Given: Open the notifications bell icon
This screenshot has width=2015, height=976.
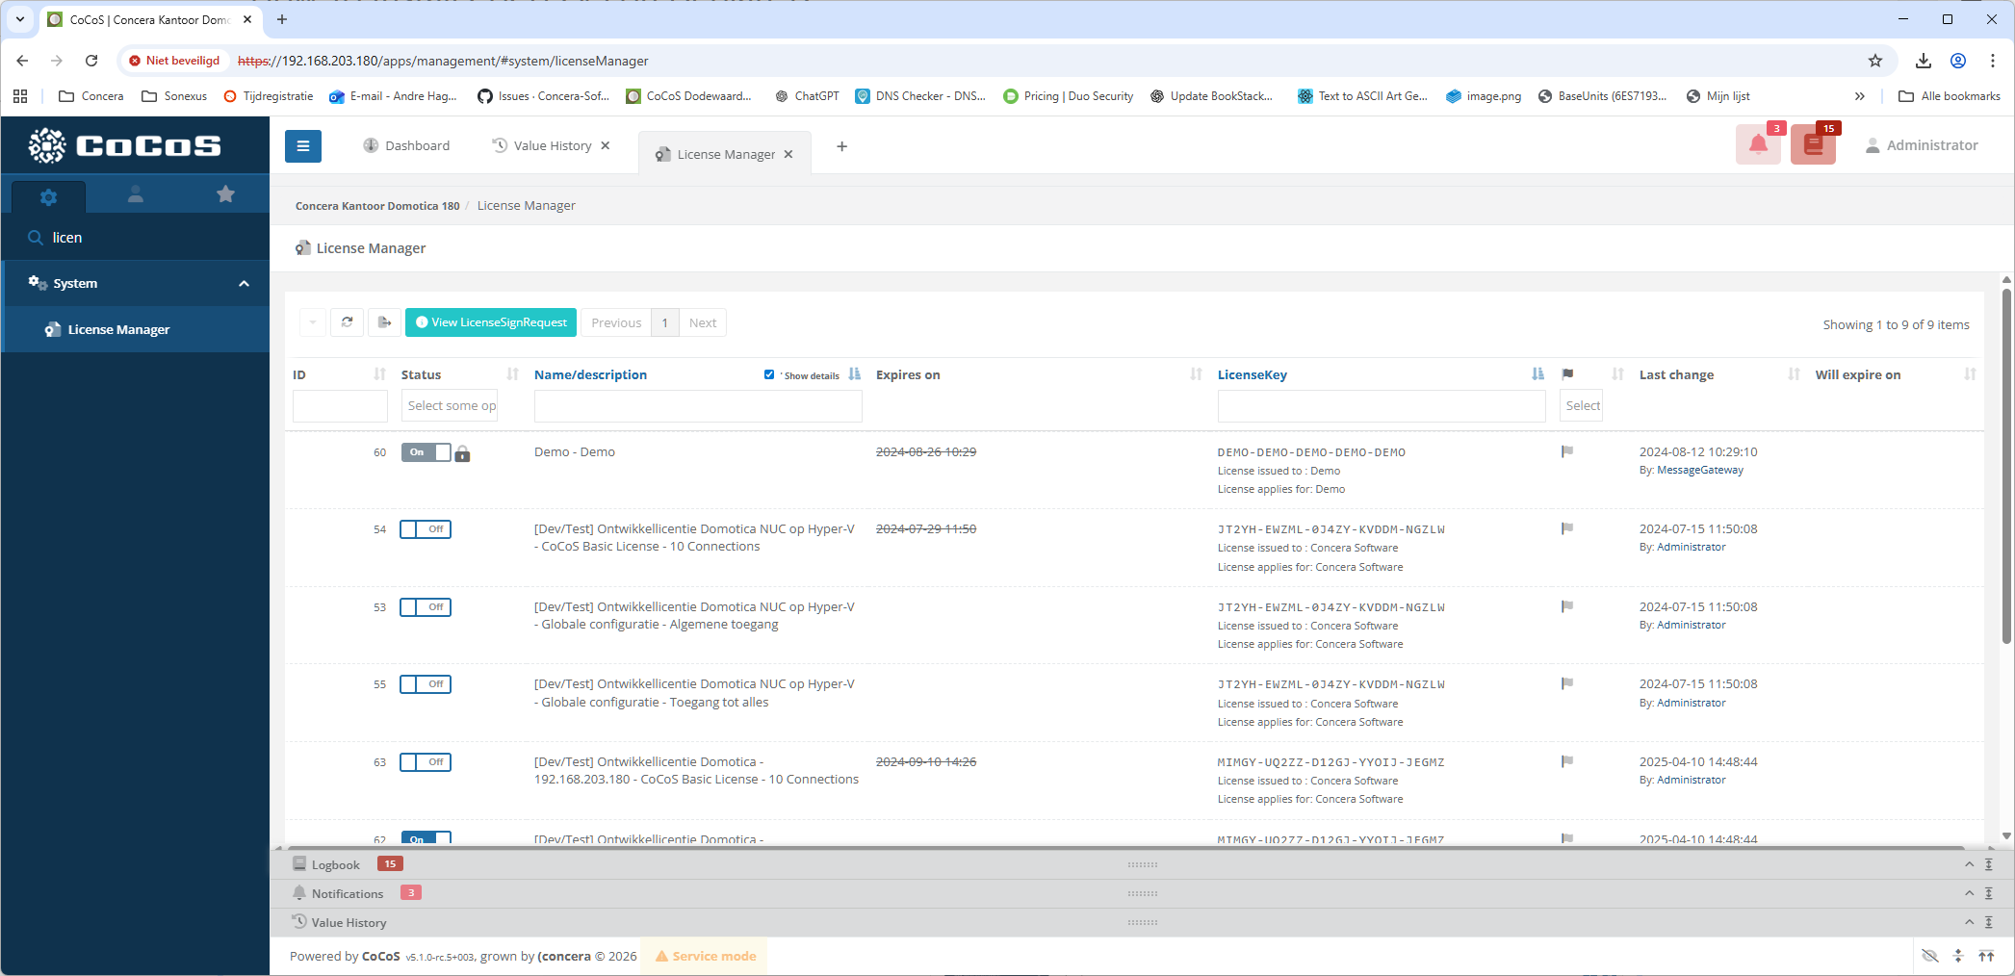Looking at the screenshot, I should point(1757,145).
